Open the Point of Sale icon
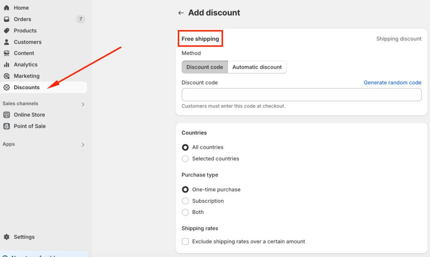 [6, 126]
